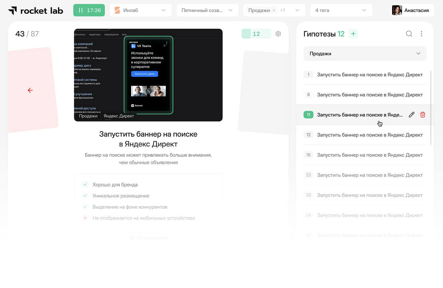443x288 pixels.
Task: Add a new hypothesis with plus icon
Action: tap(353, 34)
